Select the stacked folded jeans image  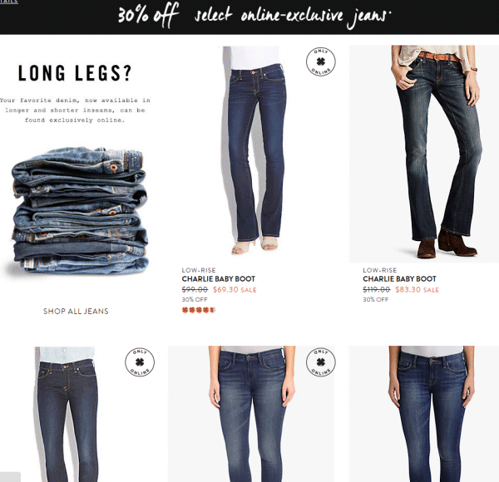tap(80, 210)
